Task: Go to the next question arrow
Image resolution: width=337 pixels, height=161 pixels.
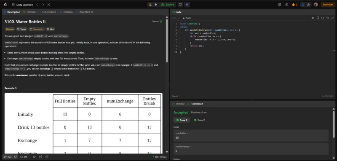Action: [x=43, y=5]
